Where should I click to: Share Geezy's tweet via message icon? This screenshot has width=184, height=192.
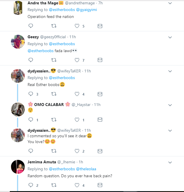click(100, 60)
